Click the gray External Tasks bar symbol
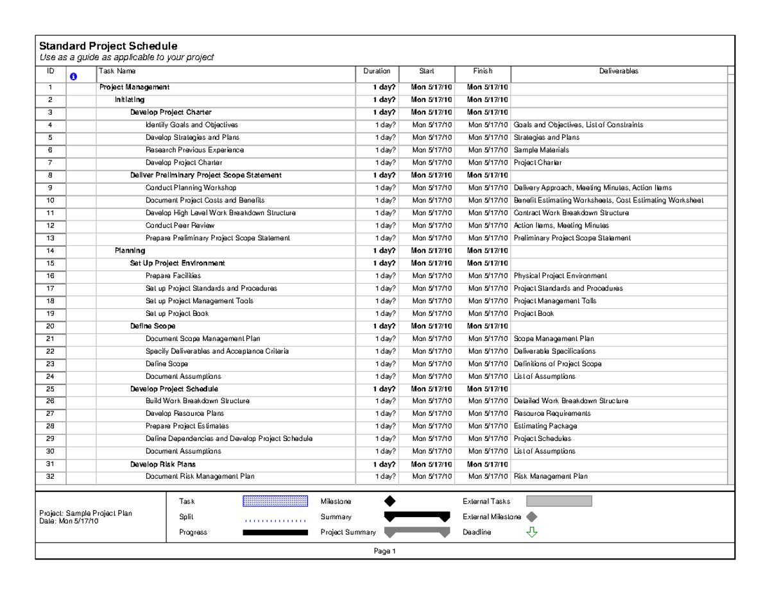The height and width of the screenshot is (594, 770). coord(558,501)
